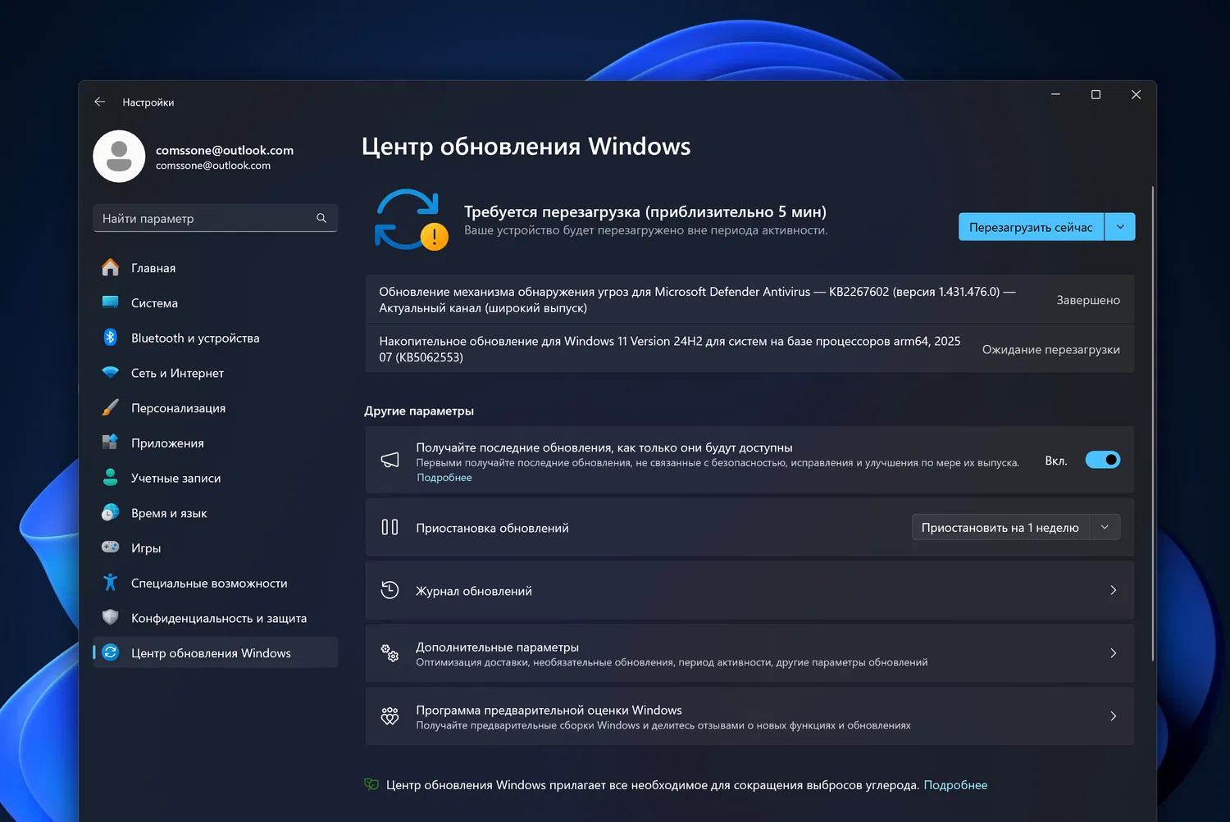Click the megaphone icon for latest updates
This screenshot has width=1230, height=822.
(x=390, y=460)
